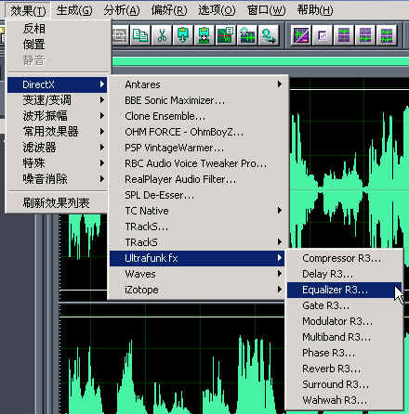Click the Copy to New toolbar icon
Screen dimensions: 409x414
225,35
